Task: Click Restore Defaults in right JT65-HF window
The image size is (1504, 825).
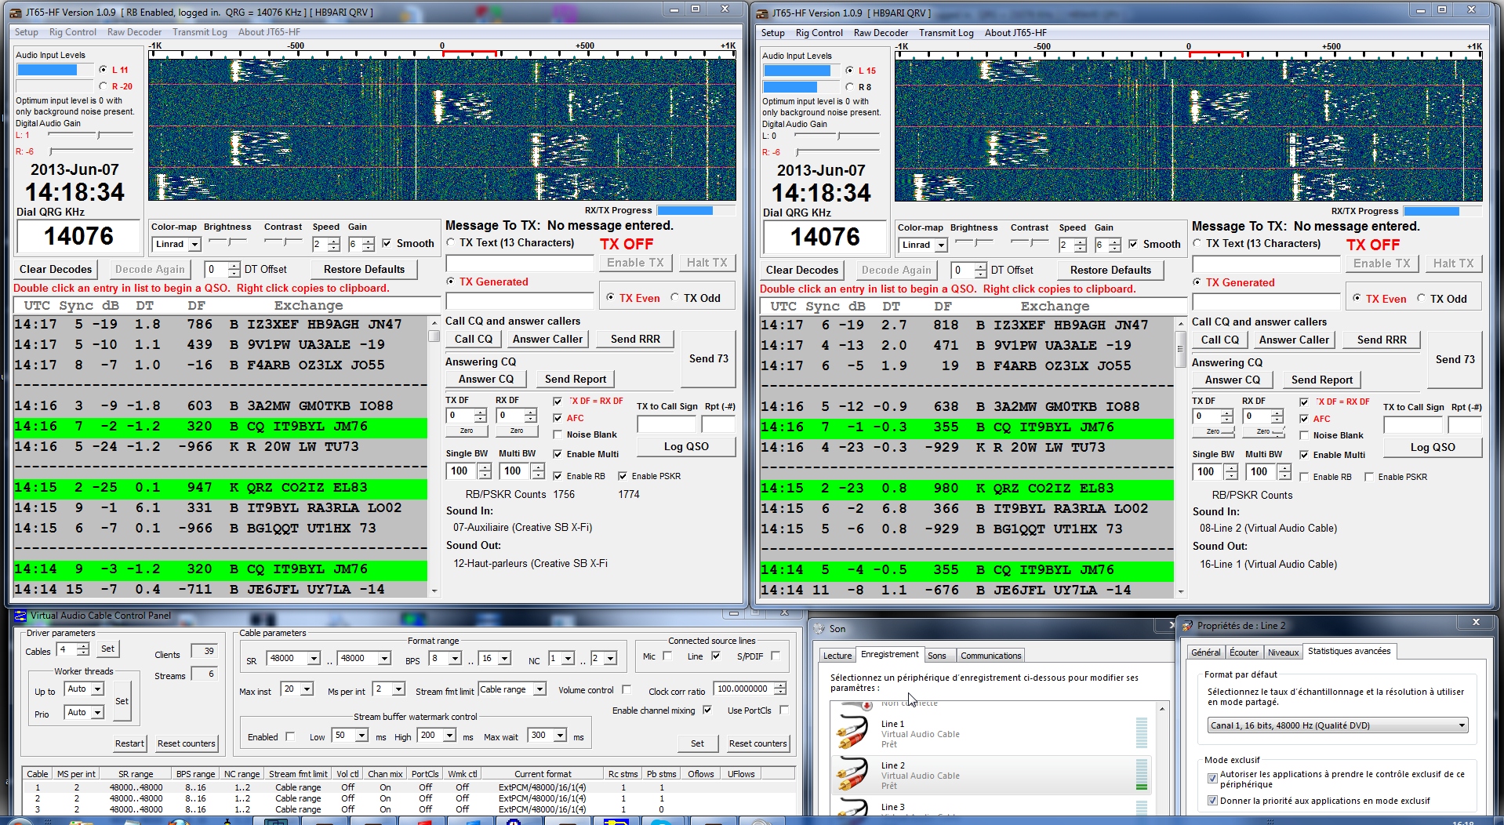Action: (1110, 270)
